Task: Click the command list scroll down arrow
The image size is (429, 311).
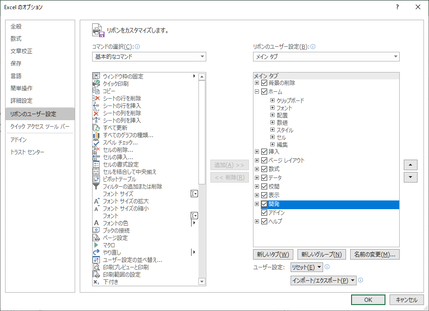Action: [x=202, y=281]
